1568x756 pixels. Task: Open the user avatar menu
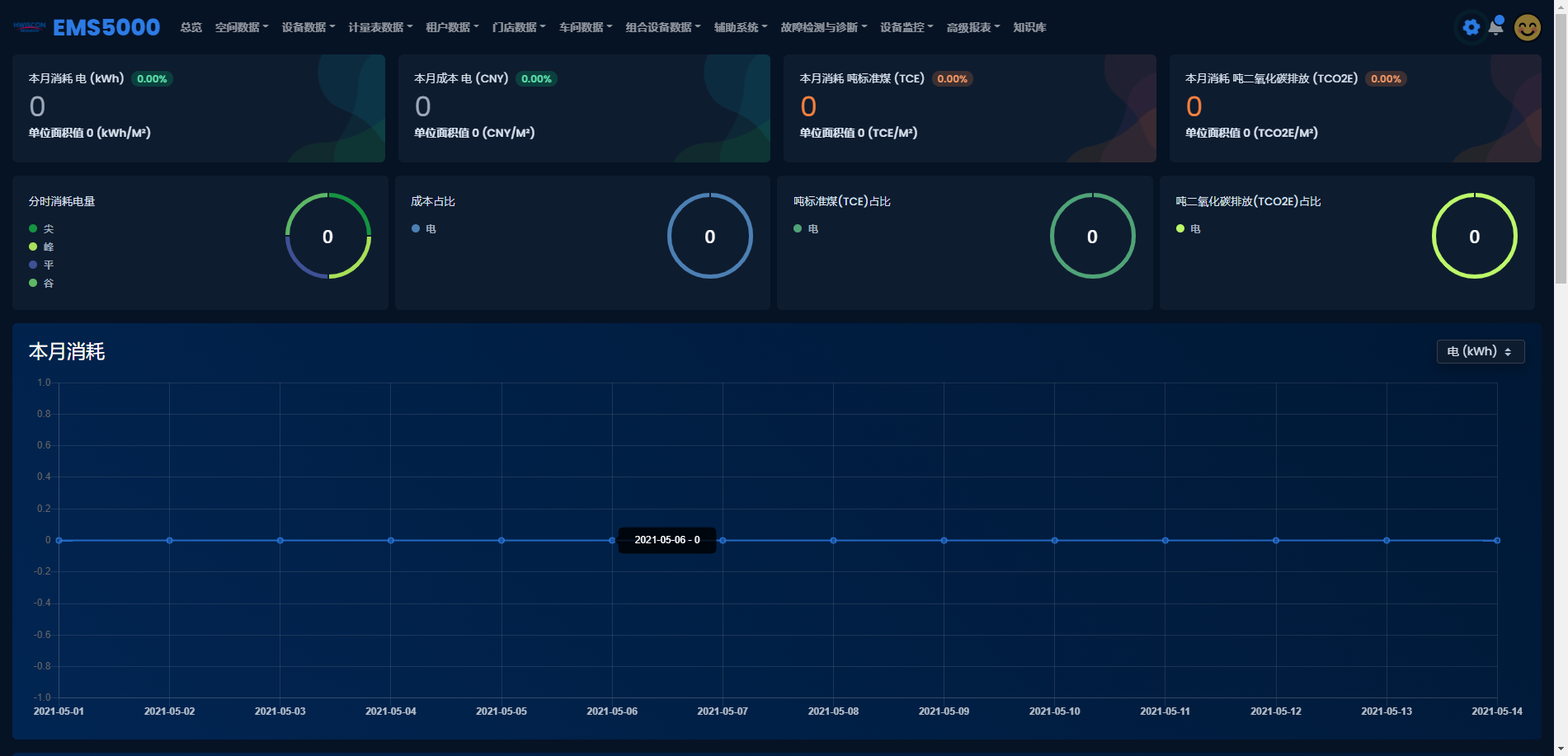(x=1527, y=27)
